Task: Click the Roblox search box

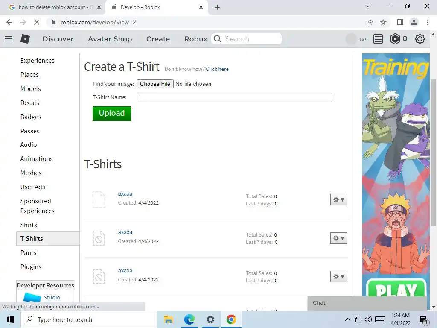Action: [x=246, y=39]
